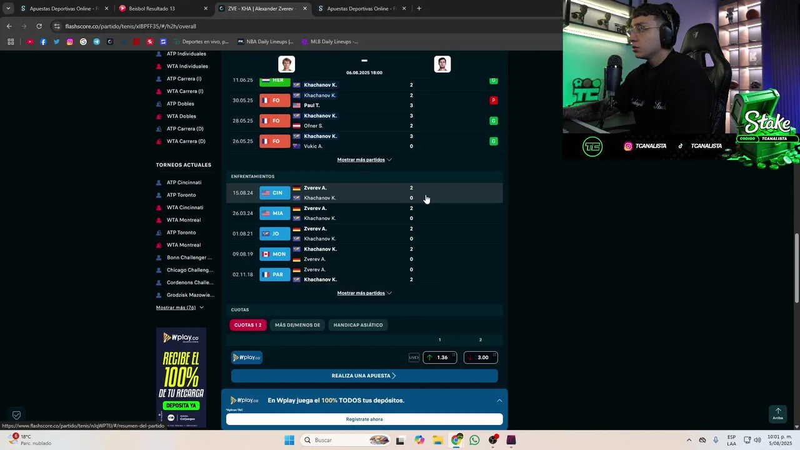
Task: Open Deportes en vivo bookmark
Action: coord(201,42)
